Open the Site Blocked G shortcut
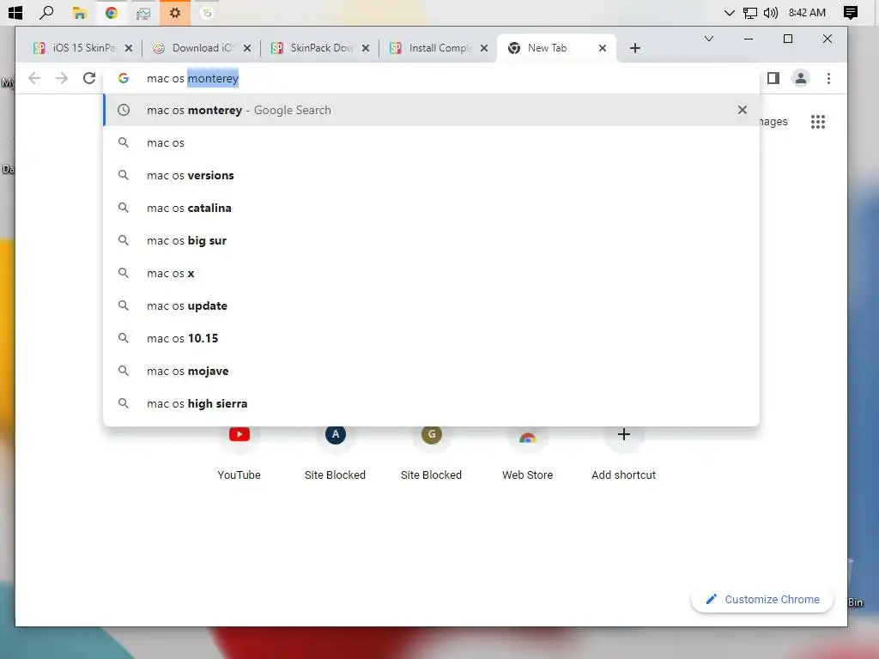The image size is (879, 659). click(x=431, y=453)
